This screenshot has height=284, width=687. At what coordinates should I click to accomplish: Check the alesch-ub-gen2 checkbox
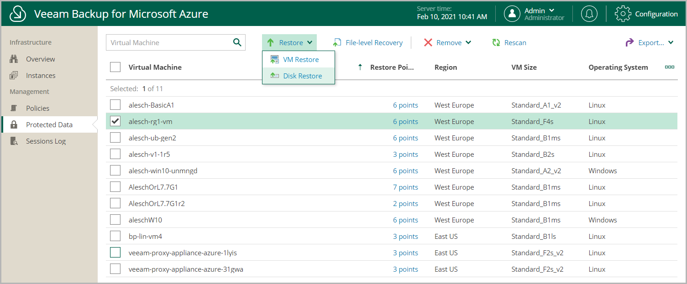[x=115, y=138]
